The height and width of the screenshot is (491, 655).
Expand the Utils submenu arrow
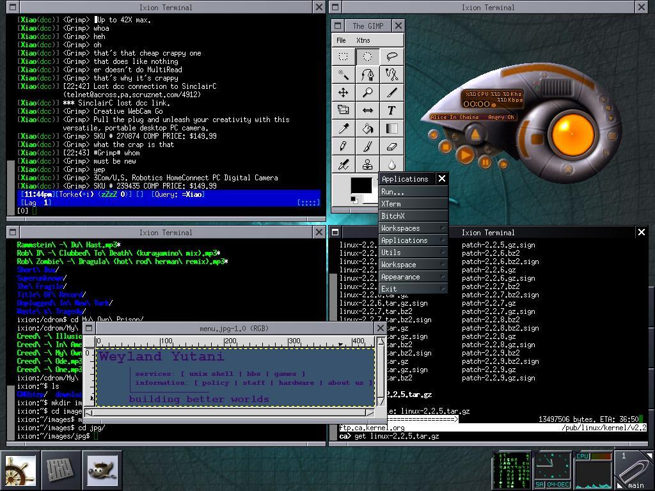(442, 253)
